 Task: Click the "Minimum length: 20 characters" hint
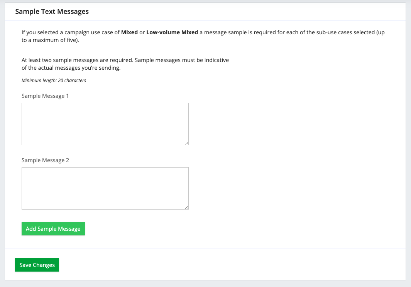click(x=54, y=81)
